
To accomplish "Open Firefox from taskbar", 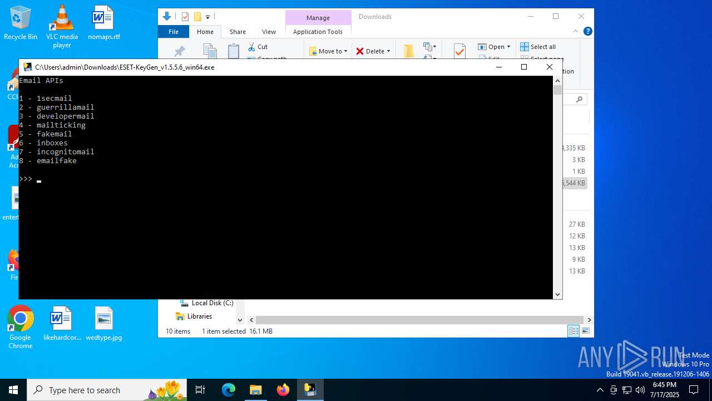I will pos(283,390).
